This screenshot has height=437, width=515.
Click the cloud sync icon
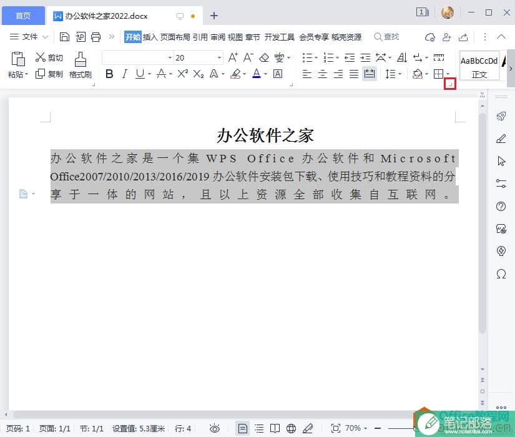(x=430, y=37)
